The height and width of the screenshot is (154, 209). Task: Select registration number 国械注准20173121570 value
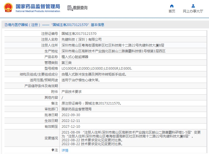[79, 34]
